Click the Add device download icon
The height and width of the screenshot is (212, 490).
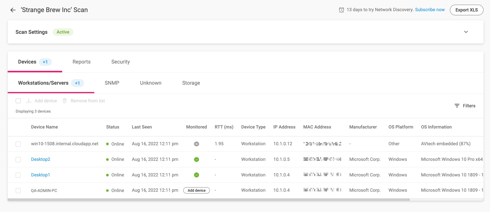point(29,101)
